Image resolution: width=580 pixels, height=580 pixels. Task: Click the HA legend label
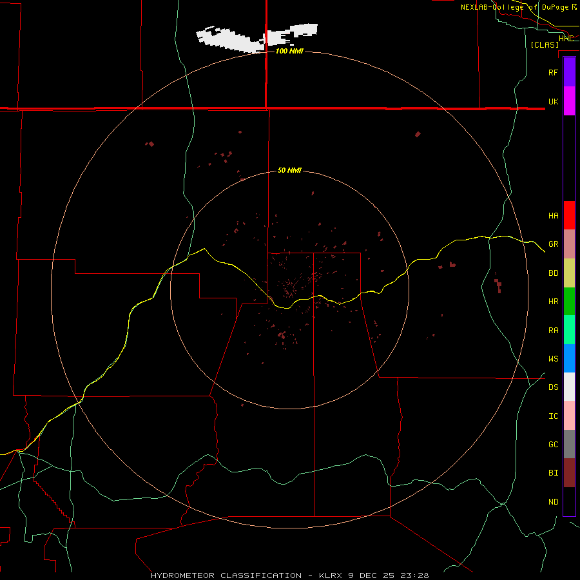[553, 215]
